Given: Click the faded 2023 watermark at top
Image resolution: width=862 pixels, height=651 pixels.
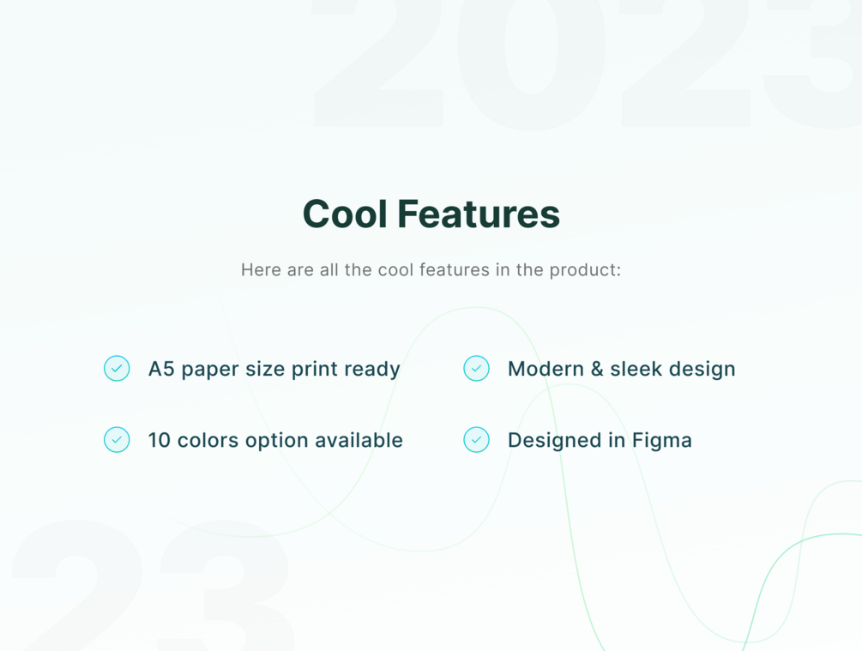Looking at the screenshot, I should (x=586, y=64).
